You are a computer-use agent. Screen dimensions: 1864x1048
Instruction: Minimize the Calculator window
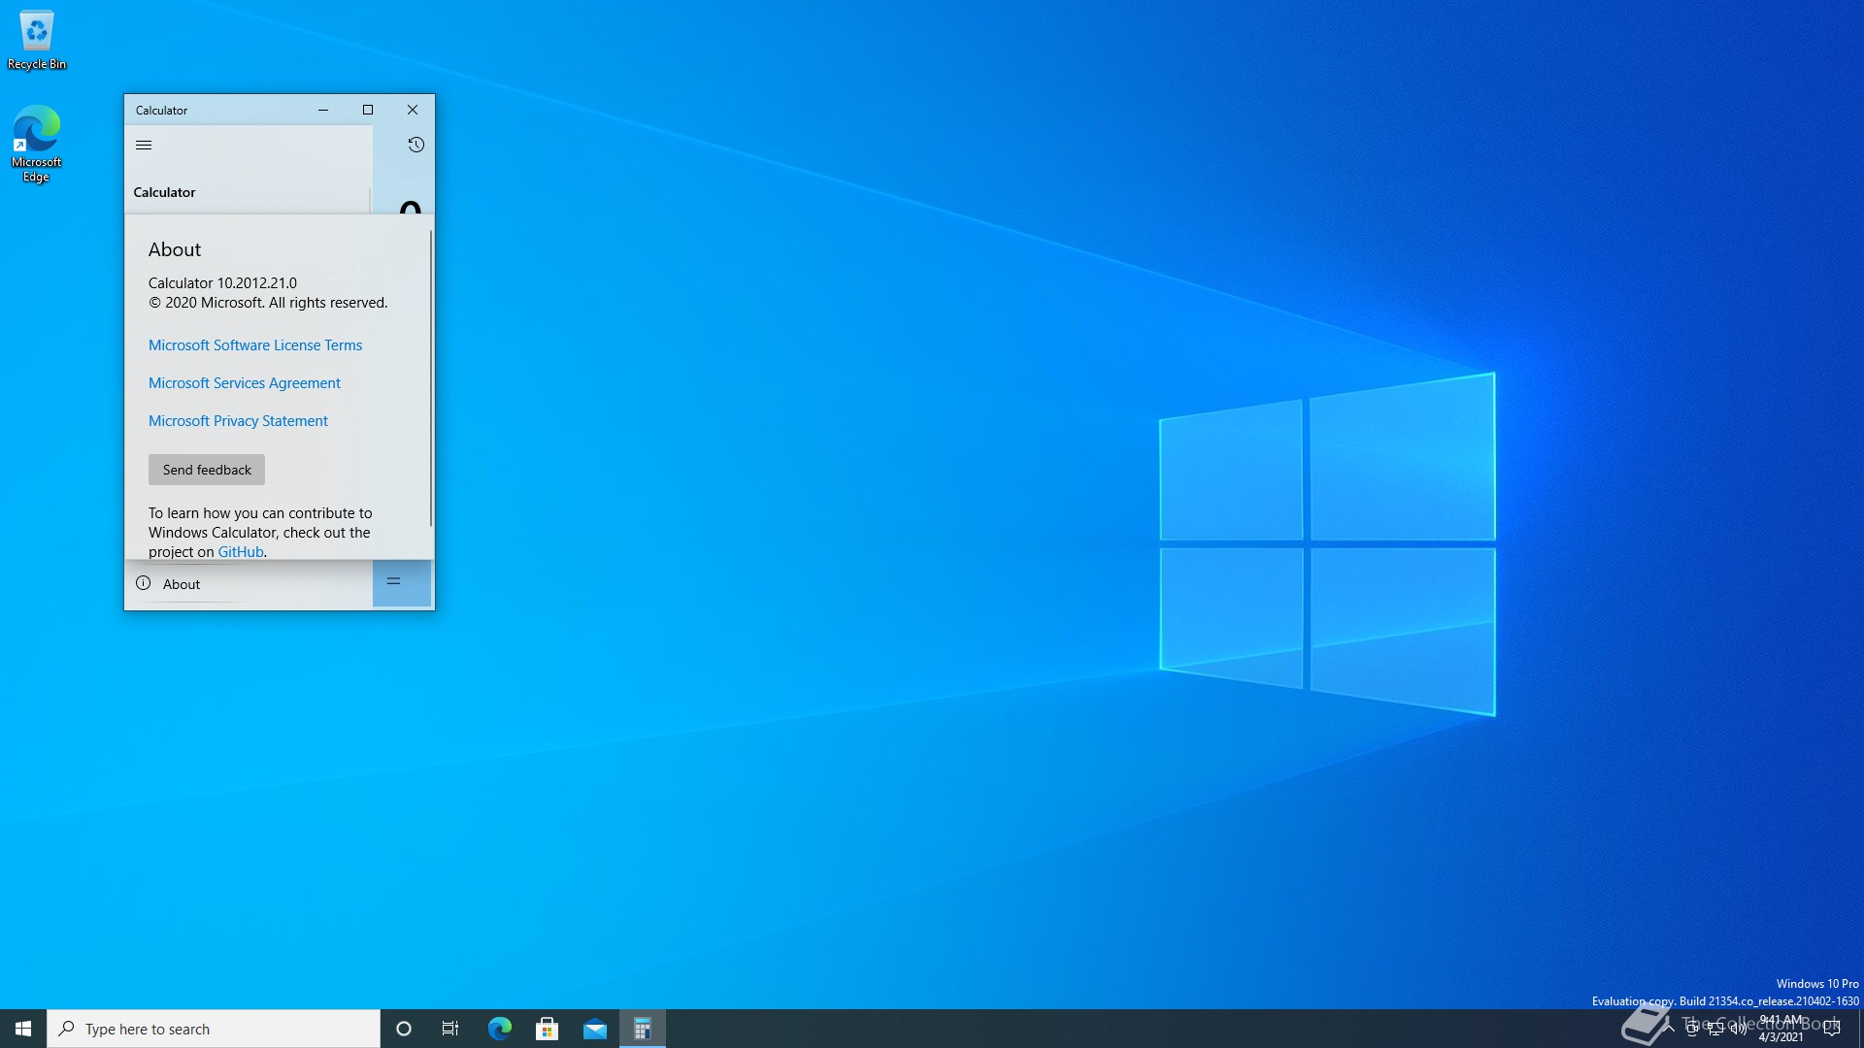click(x=323, y=110)
